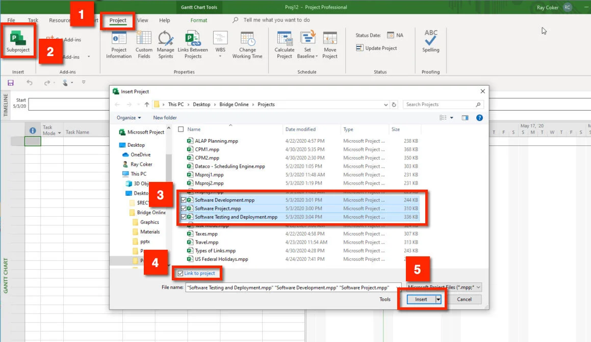Enable the Link to project checkbox
Viewport: 591px width, 342px height.
pos(181,273)
